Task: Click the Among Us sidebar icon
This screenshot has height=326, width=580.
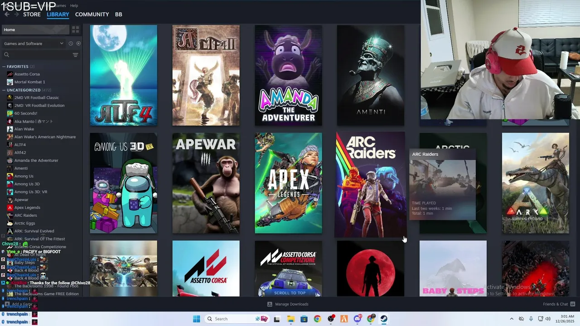Action: 10,176
